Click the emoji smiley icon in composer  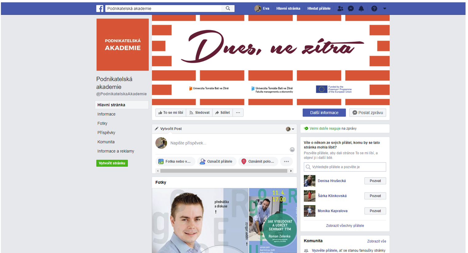(x=292, y=150)
